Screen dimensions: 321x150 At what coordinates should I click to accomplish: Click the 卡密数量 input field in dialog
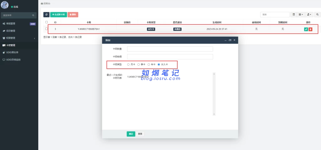(x=170, y=49)
